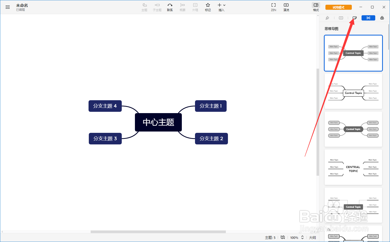Select the 外框 boundary tool
Image resolution: width=390 pixels, height=242 pixels.
tap(195, 7)
